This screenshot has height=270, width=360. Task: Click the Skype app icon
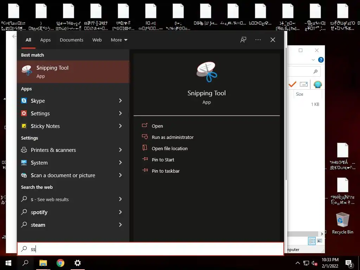pyautogui.click(x=24, y=101)
